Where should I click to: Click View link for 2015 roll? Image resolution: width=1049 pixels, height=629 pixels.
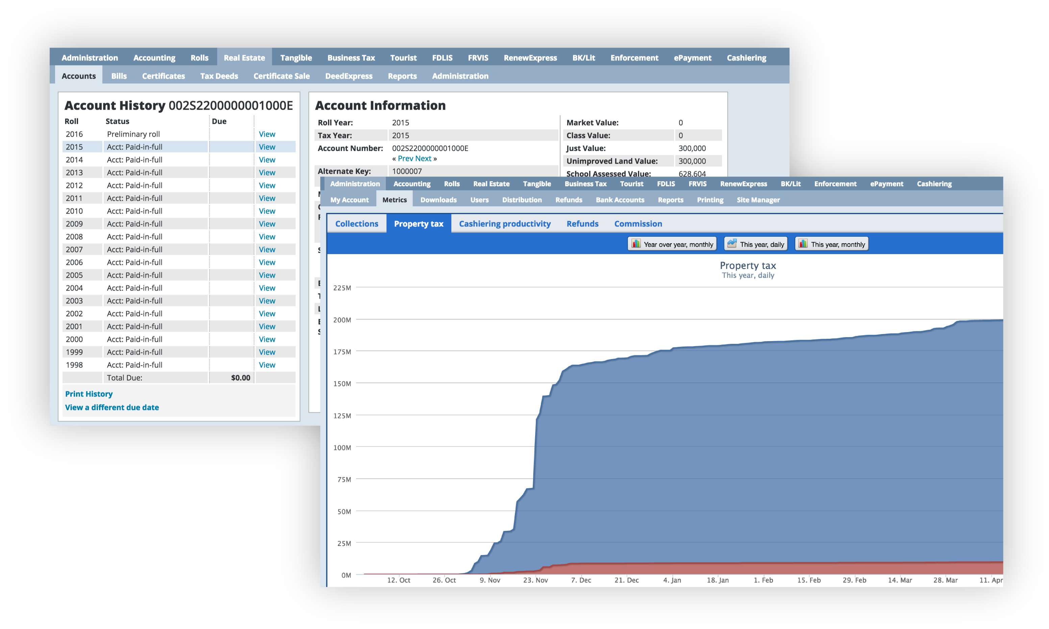[267, 147]
